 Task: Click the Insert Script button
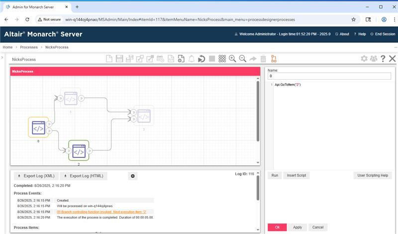296,175
